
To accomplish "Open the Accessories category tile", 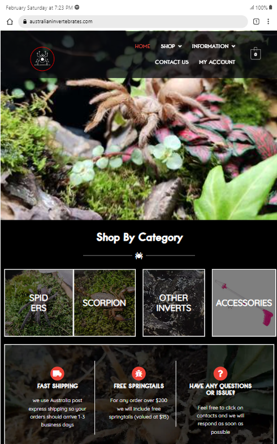I will [244, 302].
